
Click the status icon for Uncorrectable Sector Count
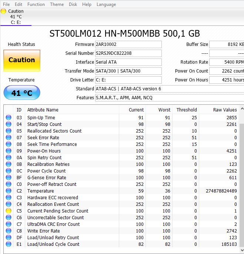pos(9,217)
